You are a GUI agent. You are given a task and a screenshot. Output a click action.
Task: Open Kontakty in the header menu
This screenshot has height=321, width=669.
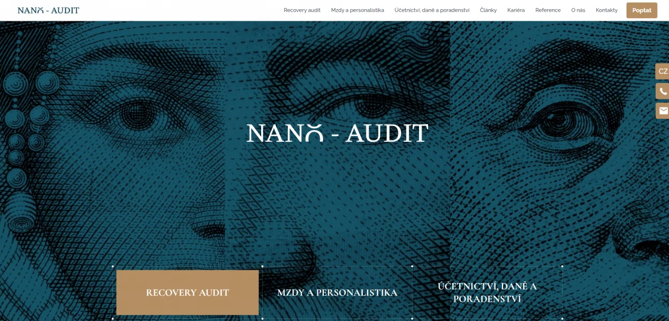tap(606, 10)
